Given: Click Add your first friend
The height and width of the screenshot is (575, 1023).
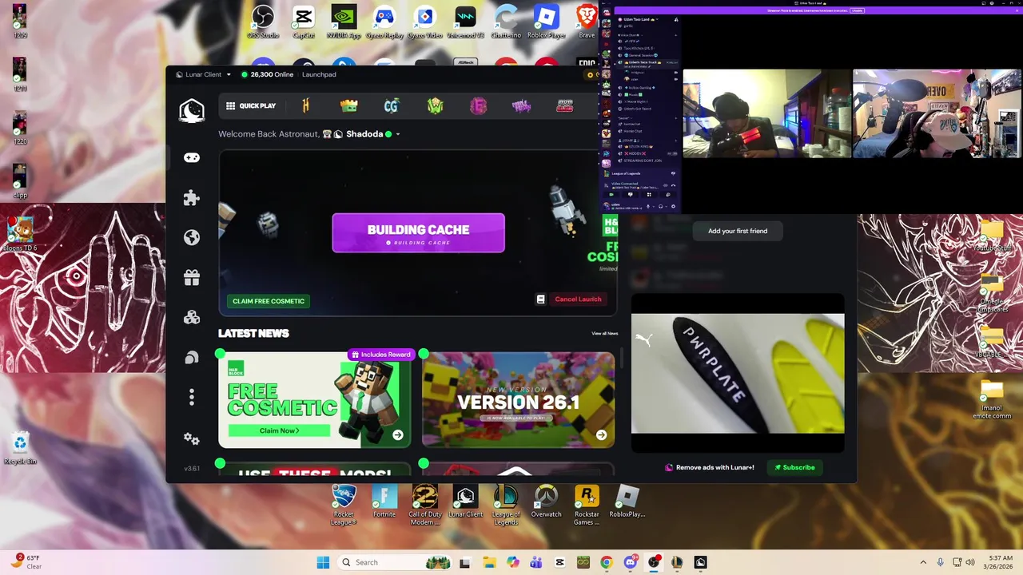Looking at the screenshot, I should click(x=738, y=231).
